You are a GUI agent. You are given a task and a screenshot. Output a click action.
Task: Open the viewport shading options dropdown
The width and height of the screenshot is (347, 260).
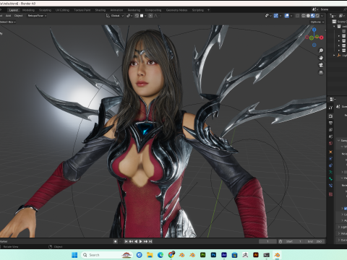click(x=322, y=16)
